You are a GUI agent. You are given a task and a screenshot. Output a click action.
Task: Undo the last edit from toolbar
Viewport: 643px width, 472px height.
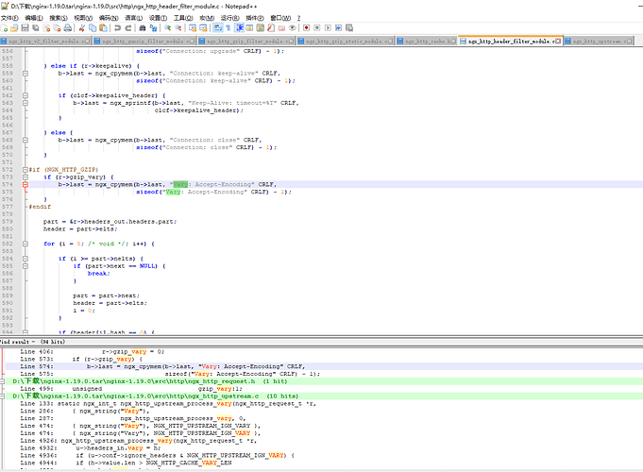point(118,28)
